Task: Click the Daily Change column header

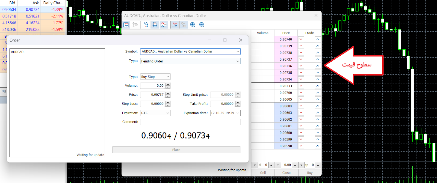Action: tap(53, 3)
